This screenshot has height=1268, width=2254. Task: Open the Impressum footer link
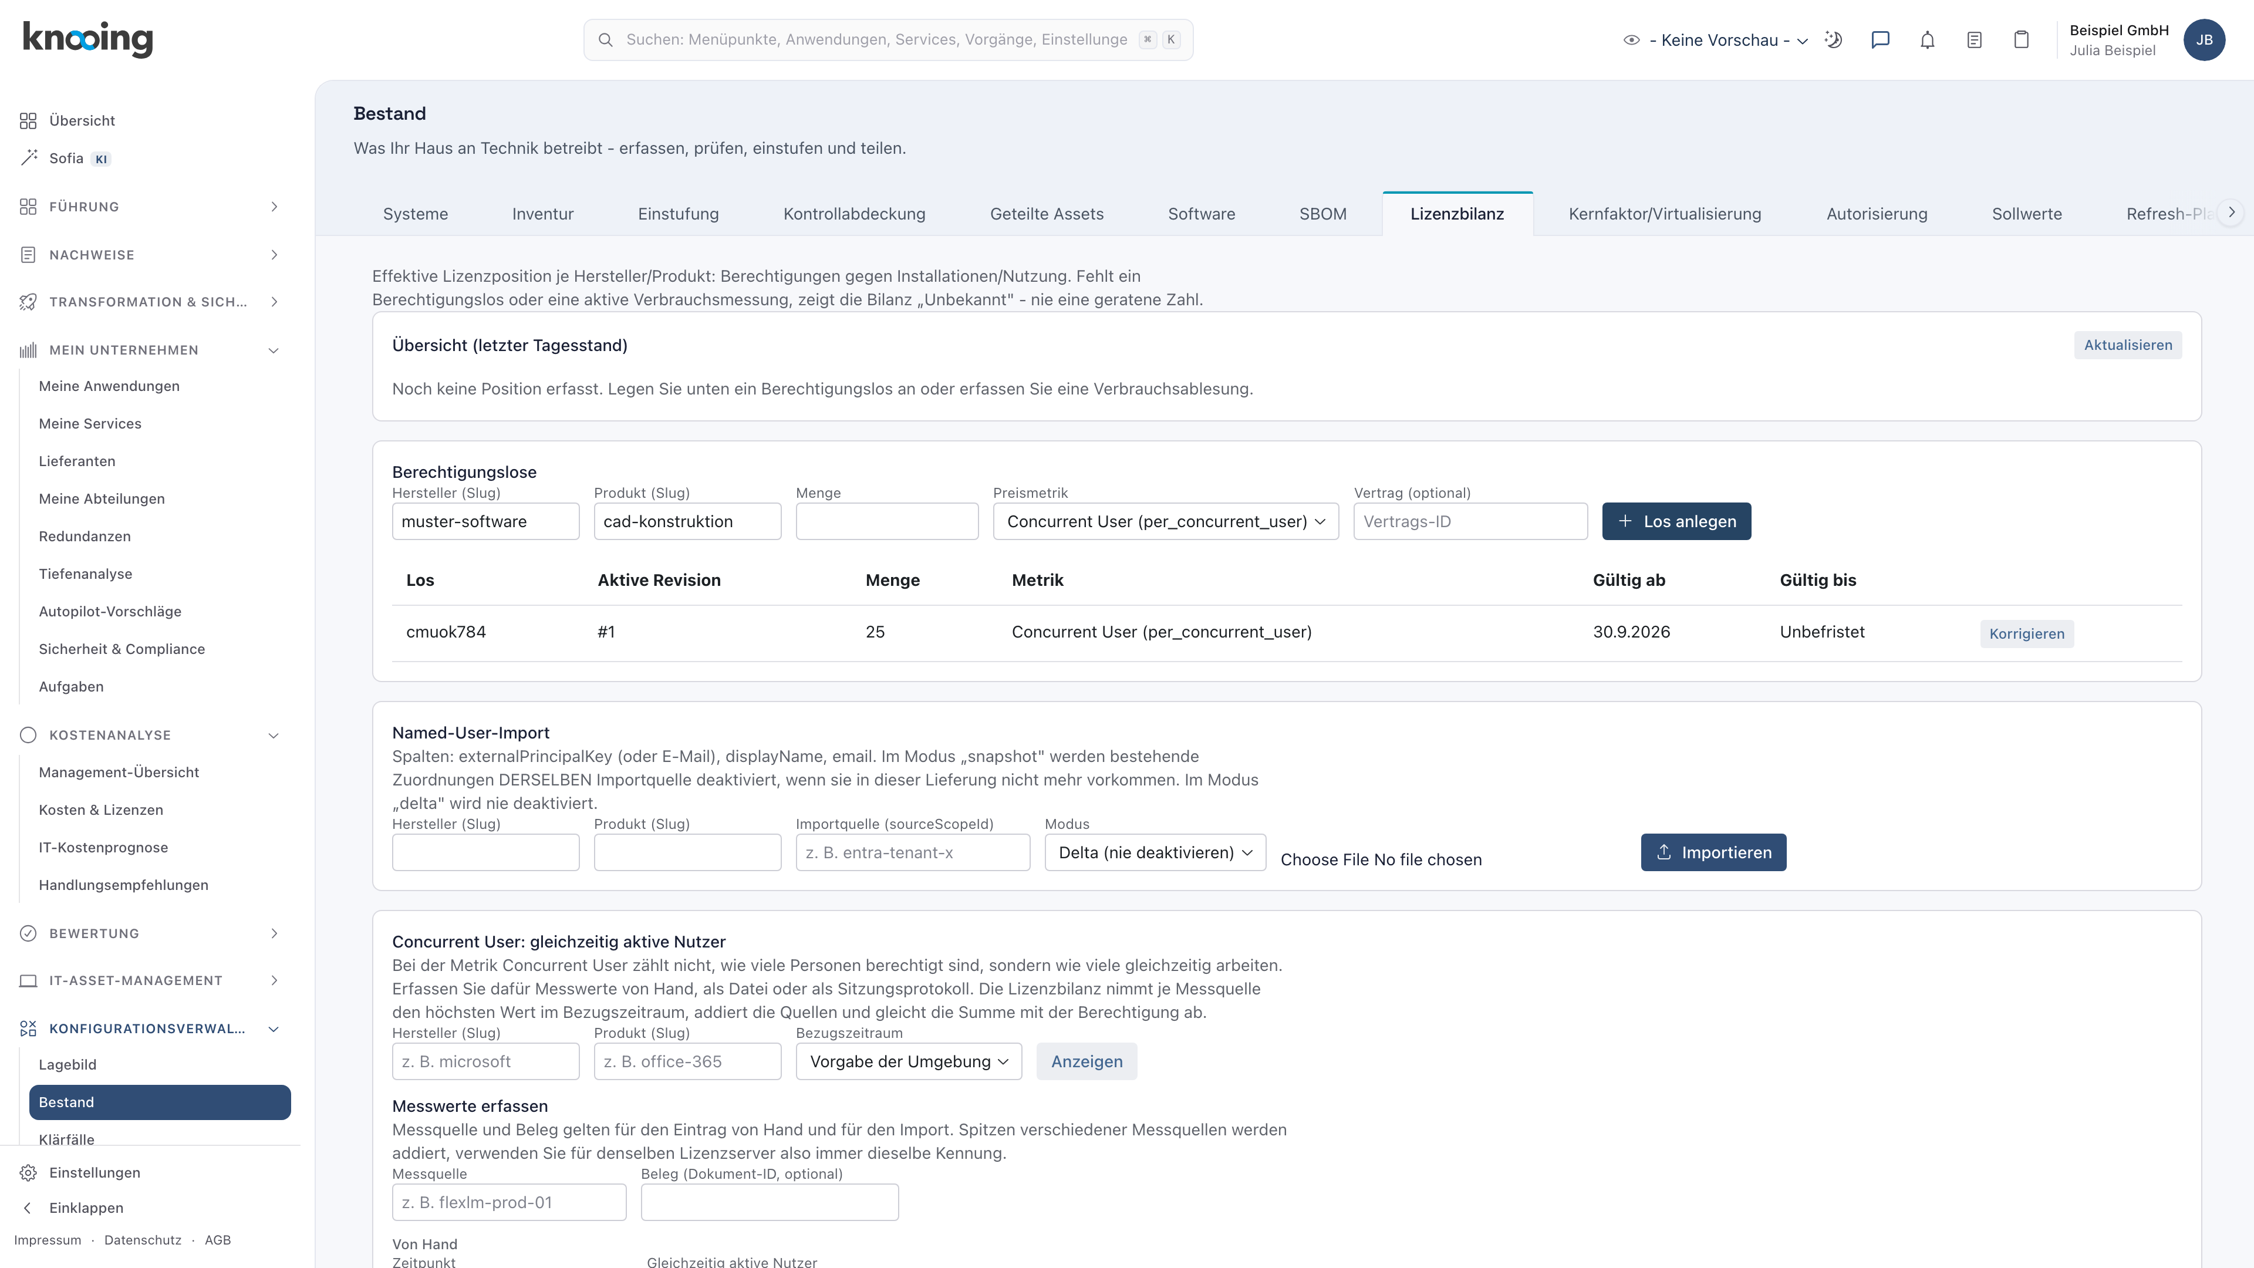pyautogui.click(x=47, y=1240)
